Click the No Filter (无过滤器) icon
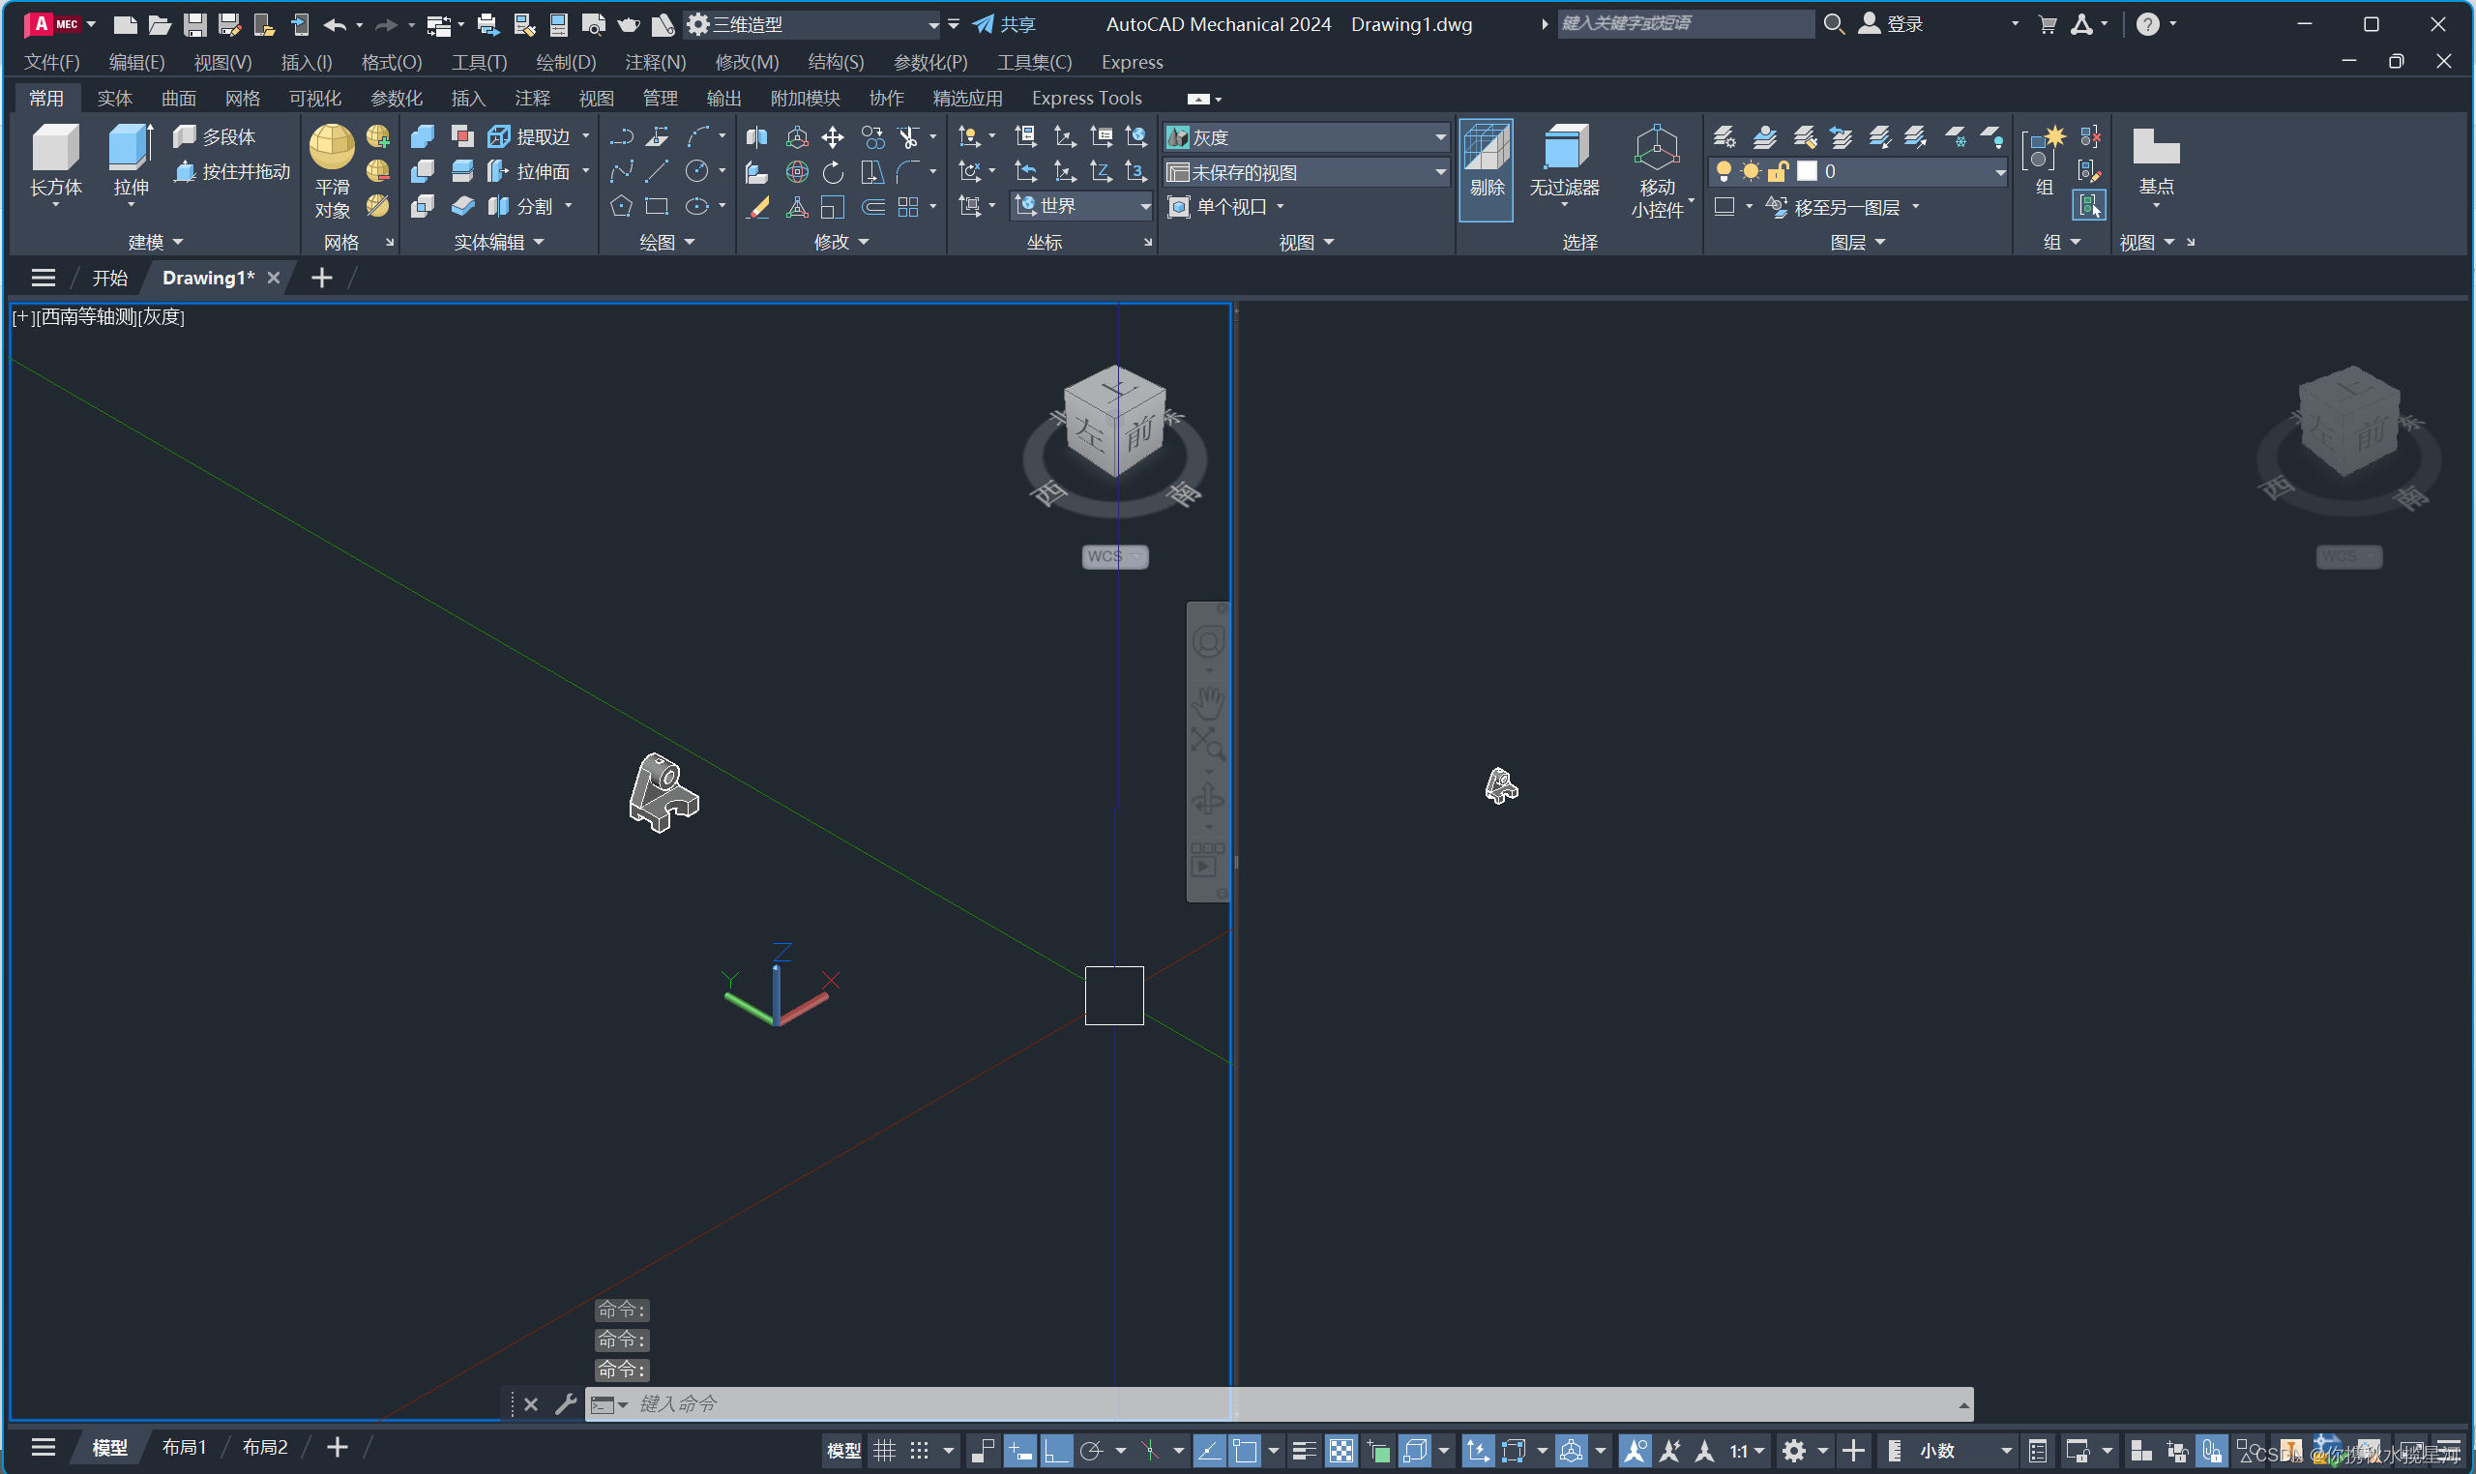The width and height of the screenshot is (2476, 1474). tap(1564, 149)
